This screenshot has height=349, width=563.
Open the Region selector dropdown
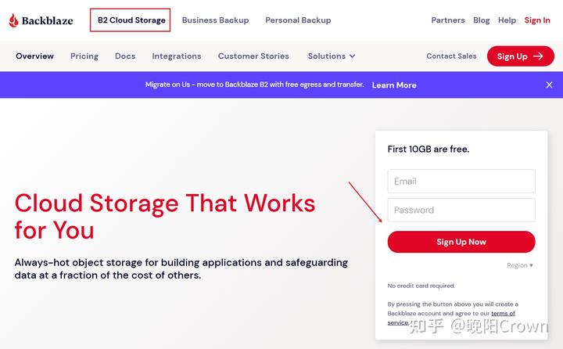point(519,265)
